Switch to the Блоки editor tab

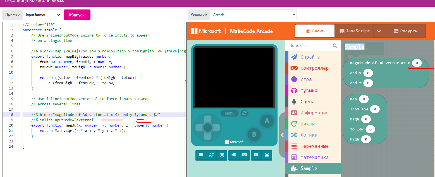tap(315, 31)
